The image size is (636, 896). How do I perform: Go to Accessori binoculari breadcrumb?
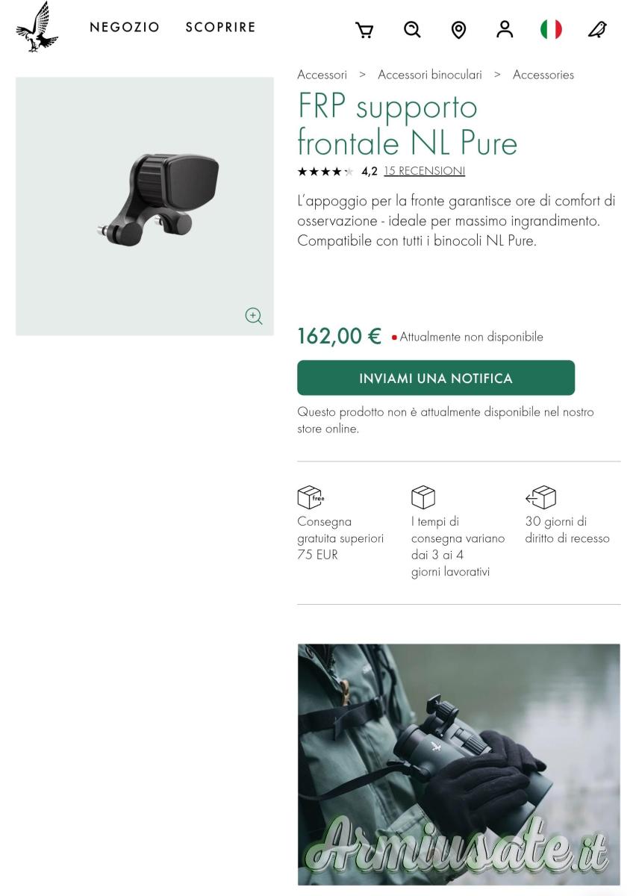point(430,75)
